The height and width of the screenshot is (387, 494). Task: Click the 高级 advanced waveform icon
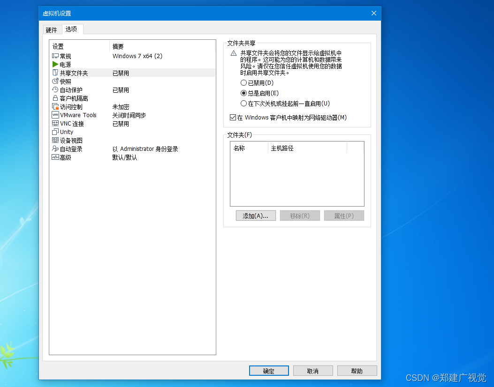(55, 157)
